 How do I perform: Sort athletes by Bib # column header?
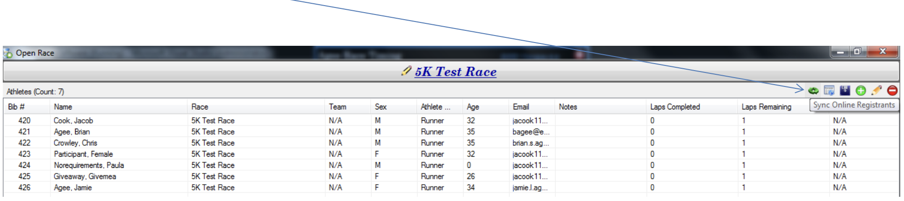(16, 107)
